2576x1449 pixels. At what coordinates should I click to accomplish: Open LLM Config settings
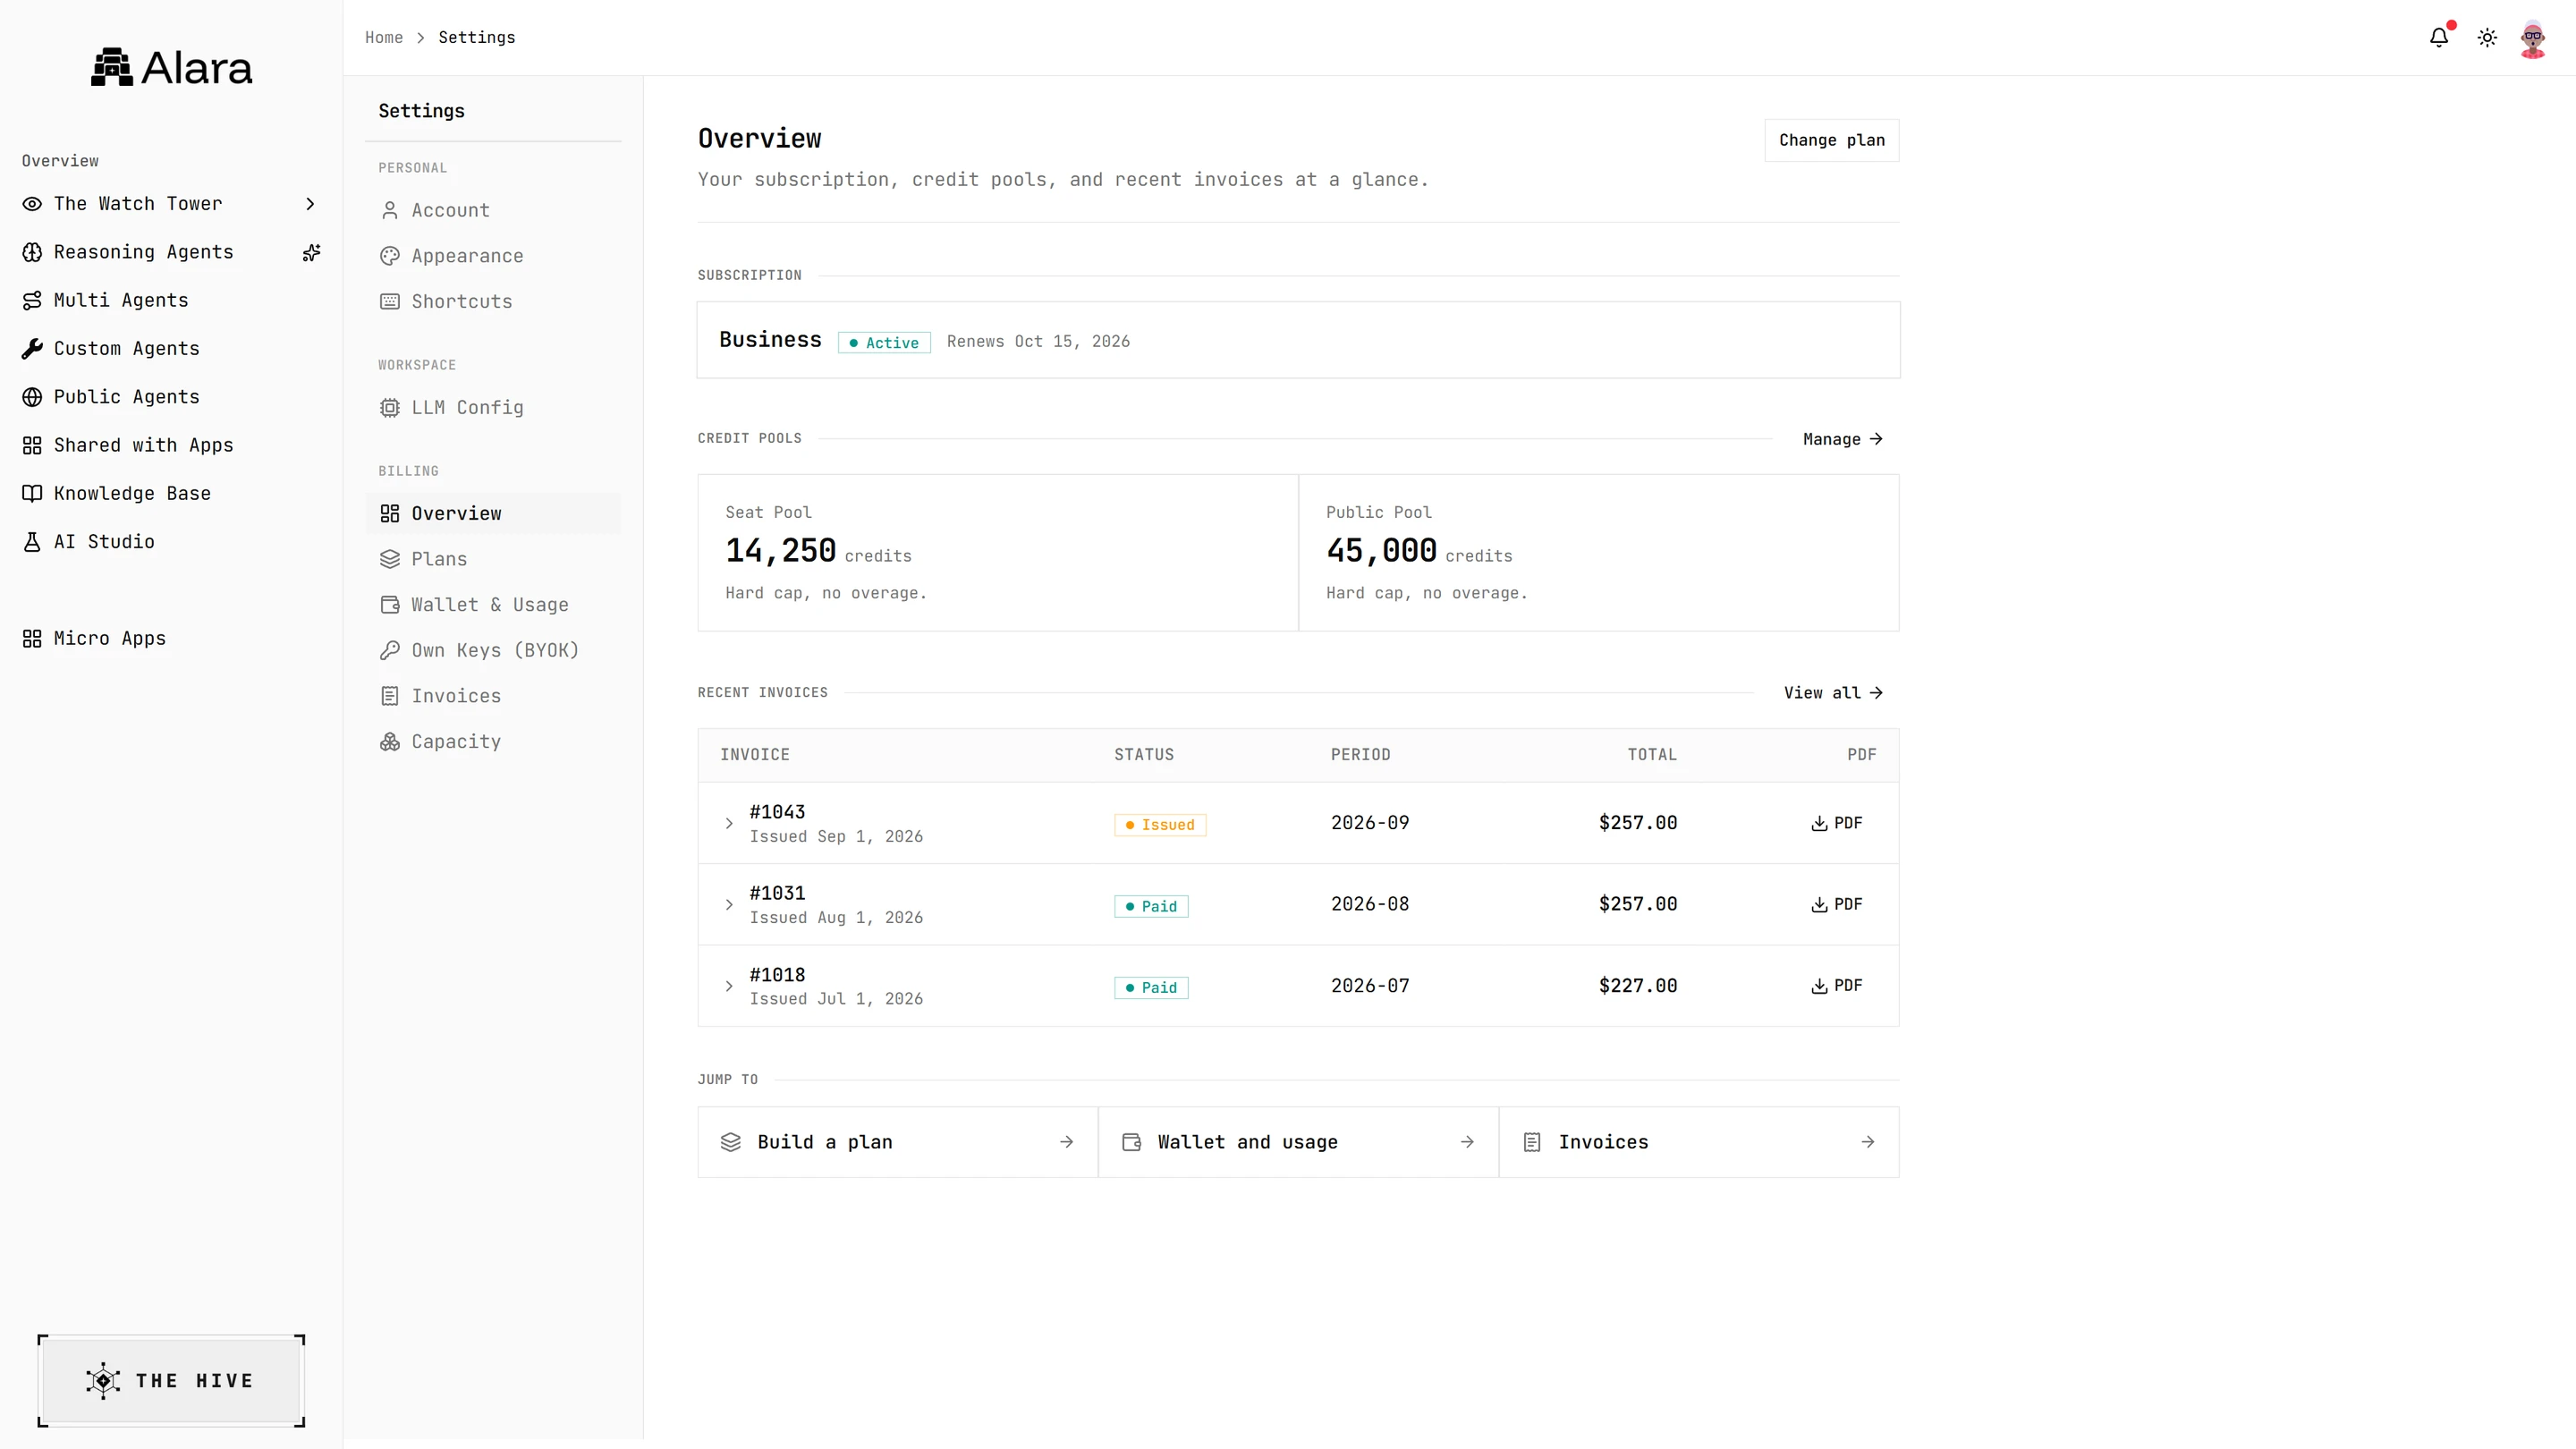coord(493,407)
